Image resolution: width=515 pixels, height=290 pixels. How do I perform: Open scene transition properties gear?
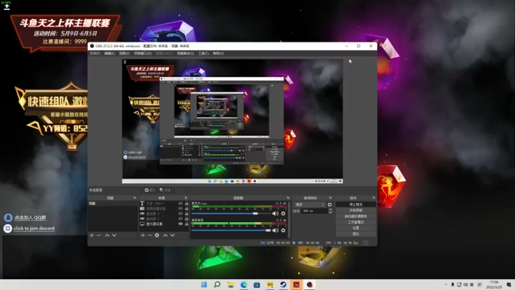(330, 204)
